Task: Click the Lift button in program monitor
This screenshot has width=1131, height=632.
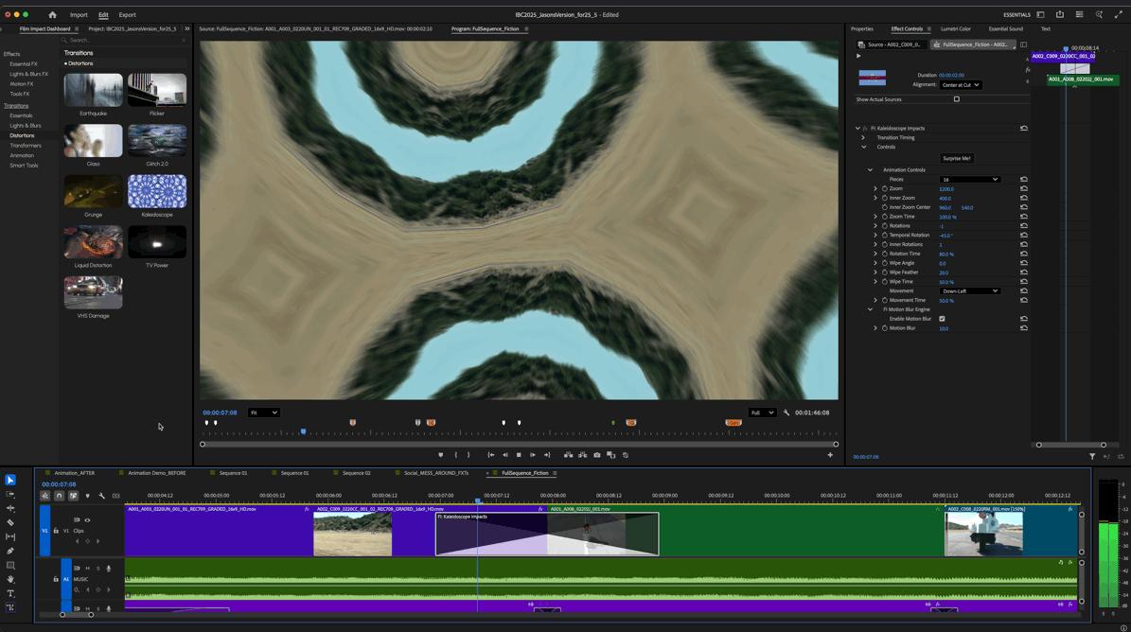Action: pyautogui.click(x=569, y=455)
